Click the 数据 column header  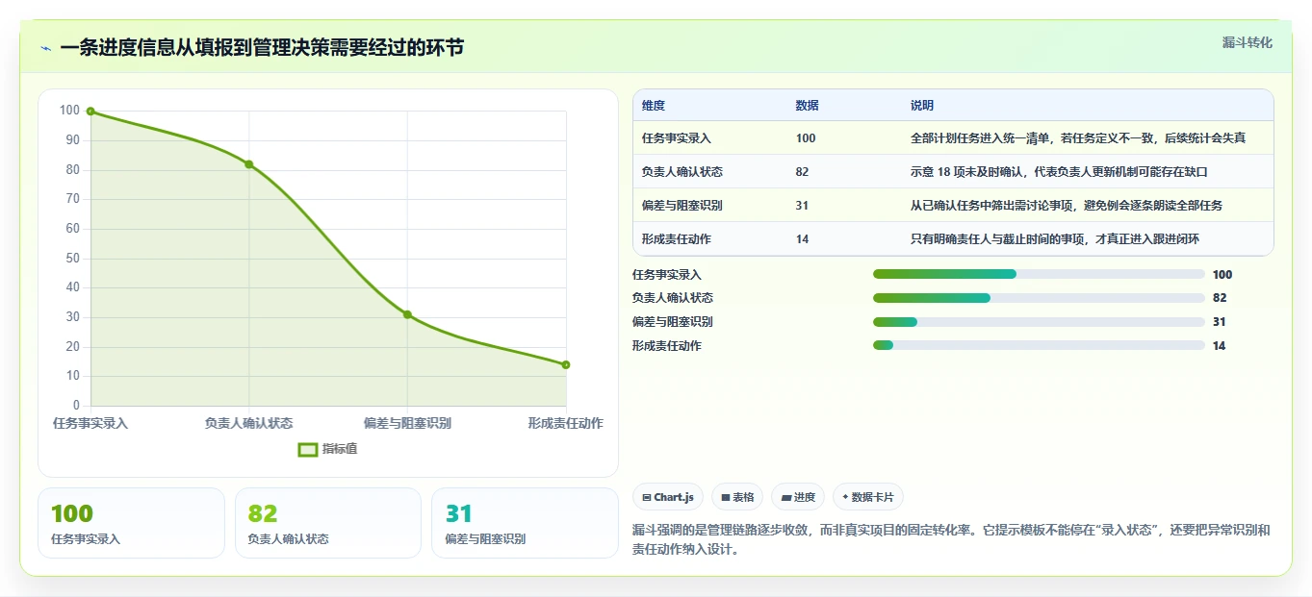(808, 106)
